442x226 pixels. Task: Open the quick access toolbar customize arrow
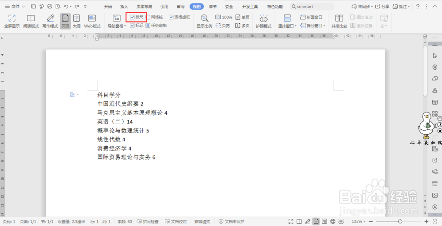tap(85, 6)
